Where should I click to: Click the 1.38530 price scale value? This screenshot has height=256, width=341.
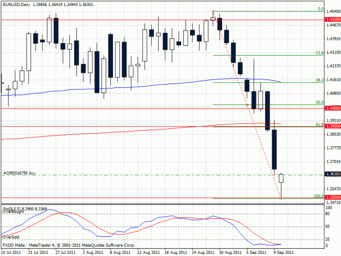tap(333, 134)
